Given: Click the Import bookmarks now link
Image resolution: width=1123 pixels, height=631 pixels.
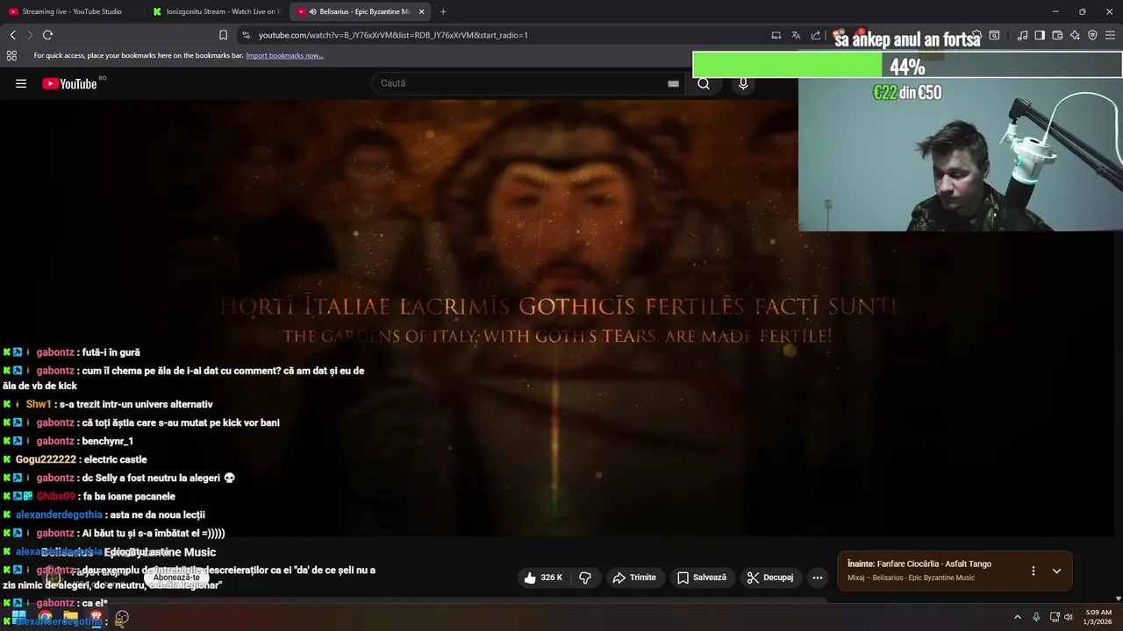Looking at the screenshot, I should pyautogui.click(x=284, y=55).
